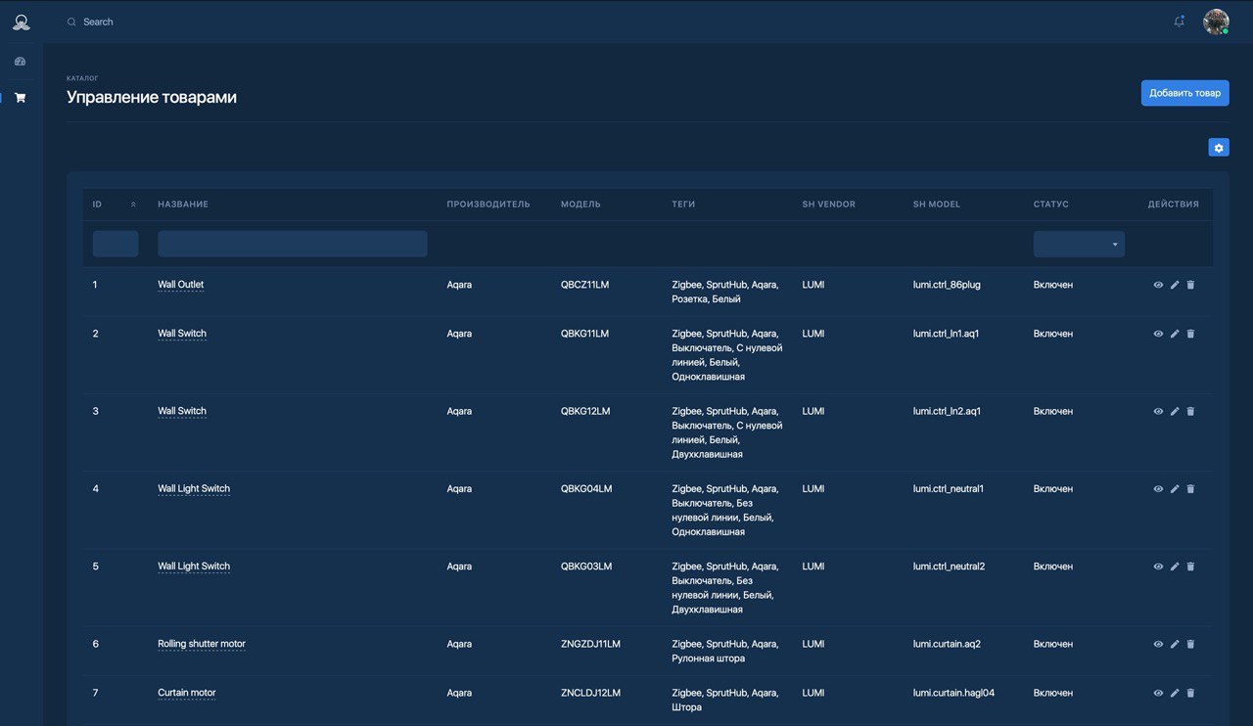Edit the Curtain motor row
The image size is (1253, 726).
1175,693
